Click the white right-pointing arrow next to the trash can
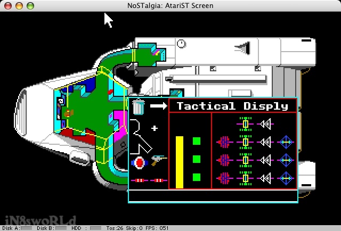 (x=159, y=106)
